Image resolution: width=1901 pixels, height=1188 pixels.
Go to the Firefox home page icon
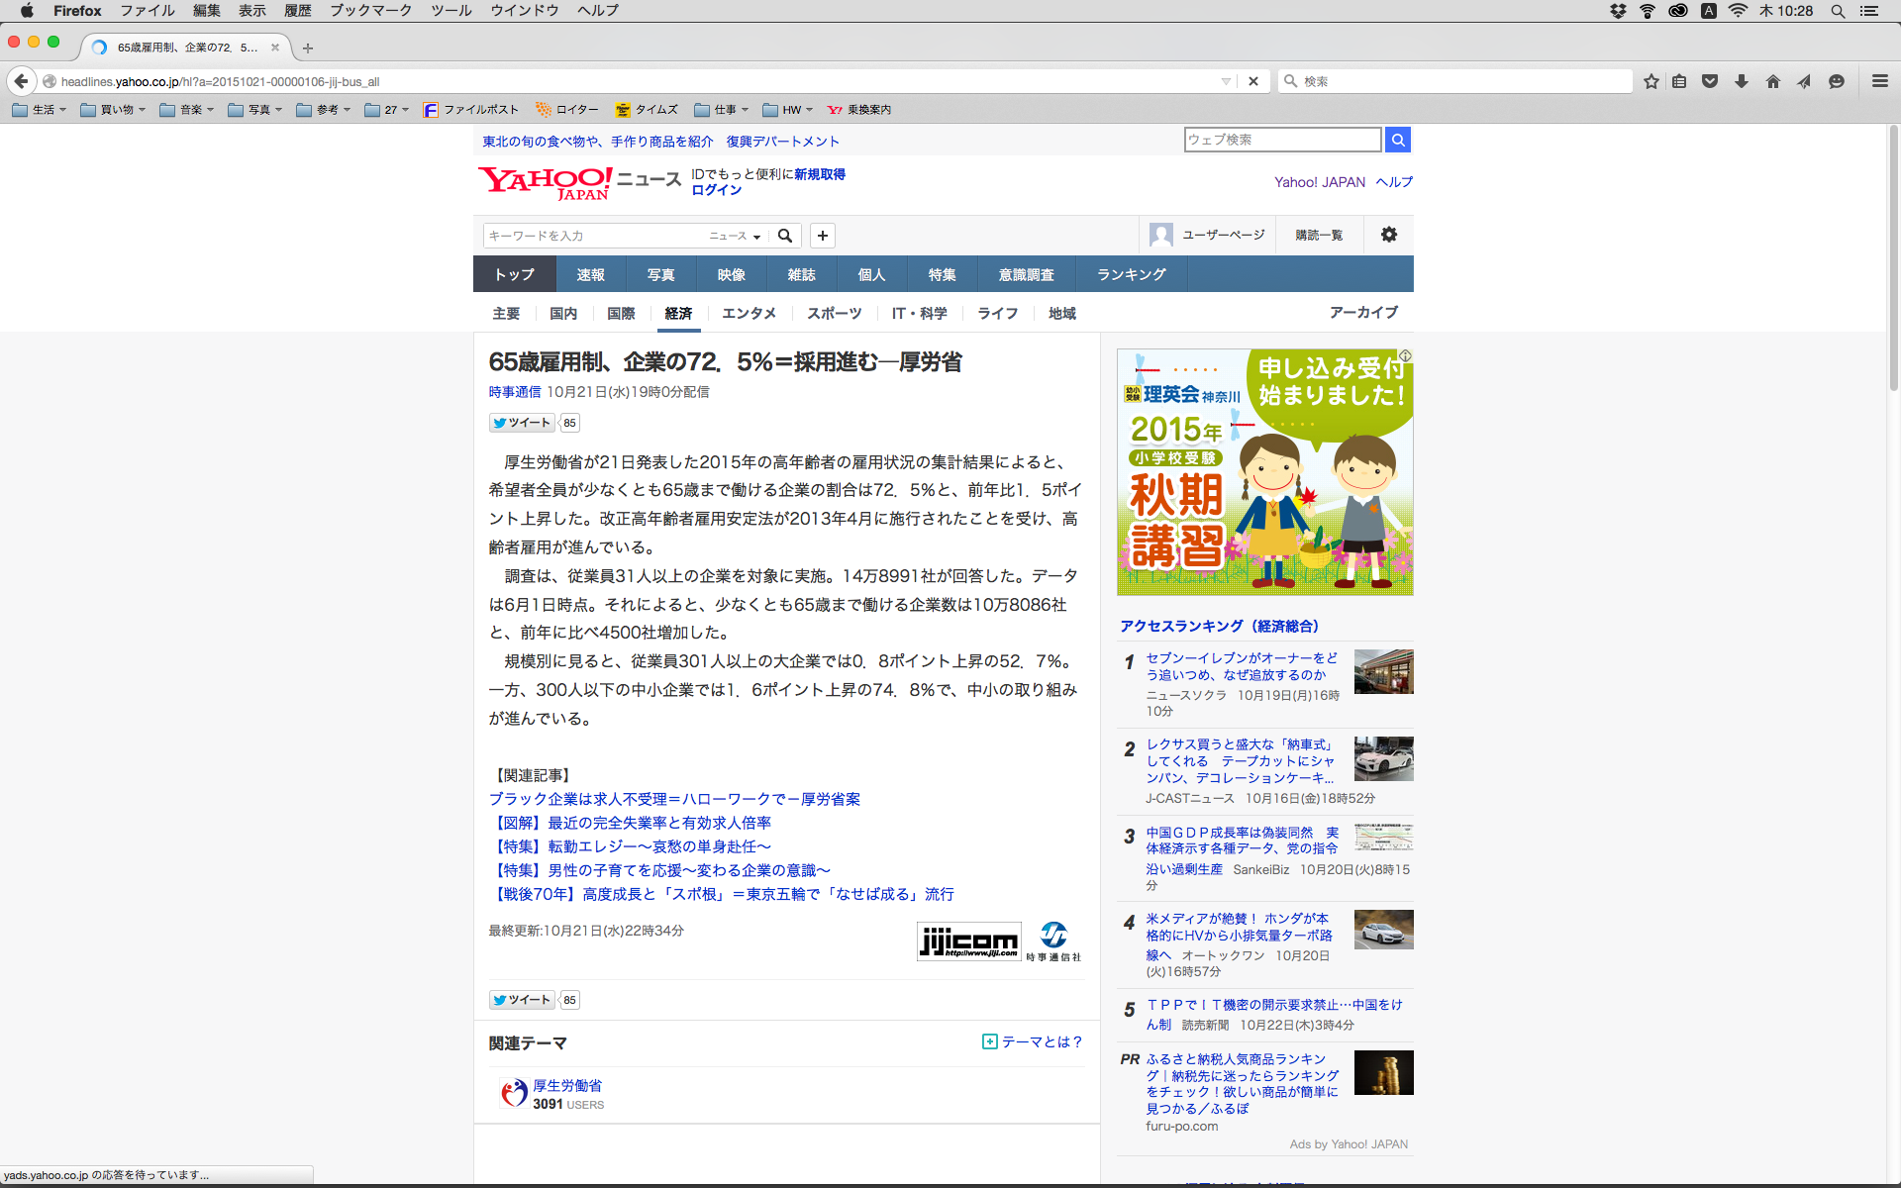(1773, 81)
